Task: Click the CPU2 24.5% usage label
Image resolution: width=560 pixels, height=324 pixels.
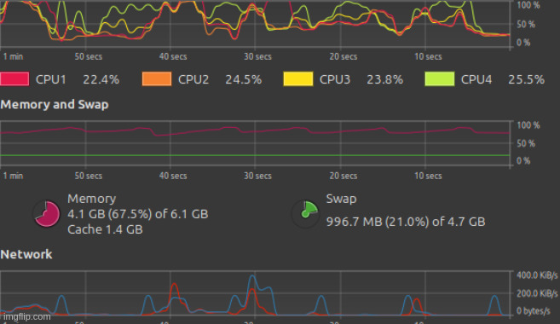Action: point(243,79)
